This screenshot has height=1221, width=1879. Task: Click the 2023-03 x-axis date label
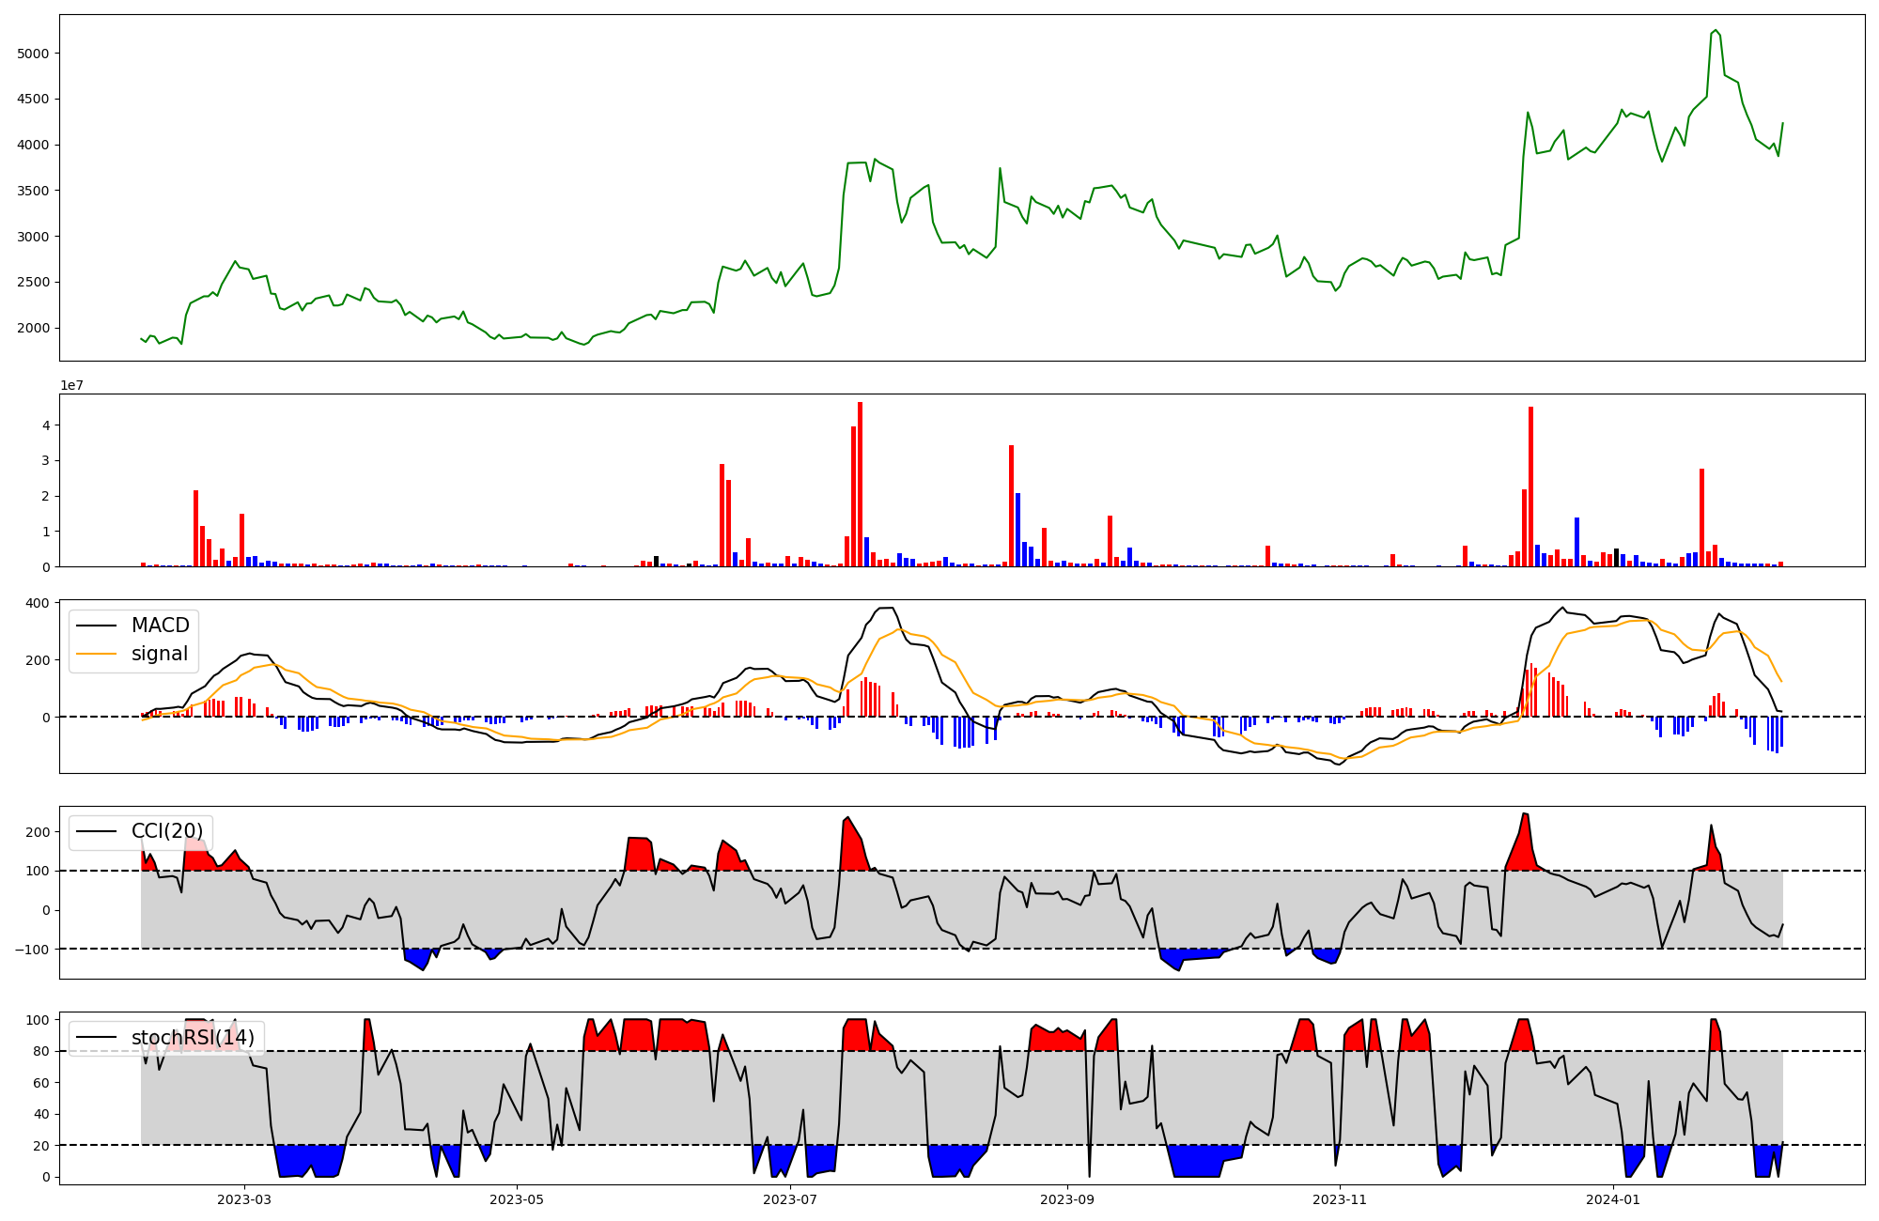244,1199
